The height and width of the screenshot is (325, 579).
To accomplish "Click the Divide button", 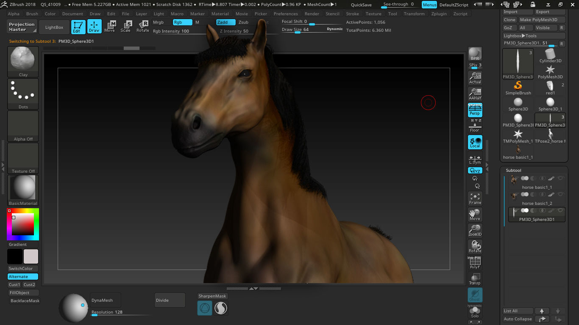I will (x=170, y=300).
